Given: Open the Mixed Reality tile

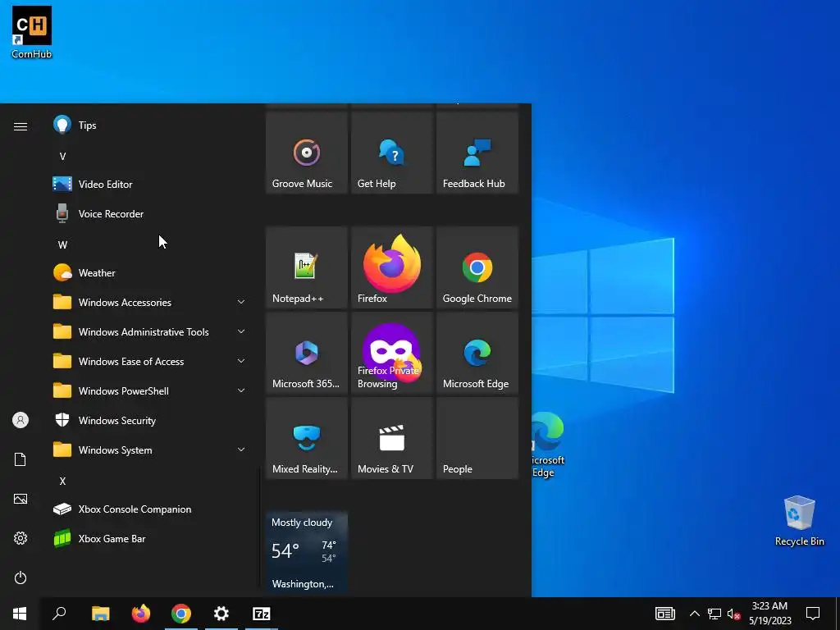Looking at the screenshot, I should click(x=307, y=438).
